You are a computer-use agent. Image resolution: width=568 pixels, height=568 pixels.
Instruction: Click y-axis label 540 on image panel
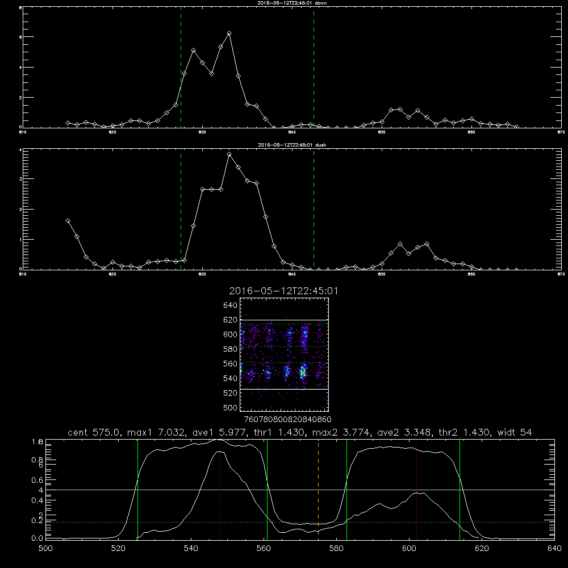230,378
